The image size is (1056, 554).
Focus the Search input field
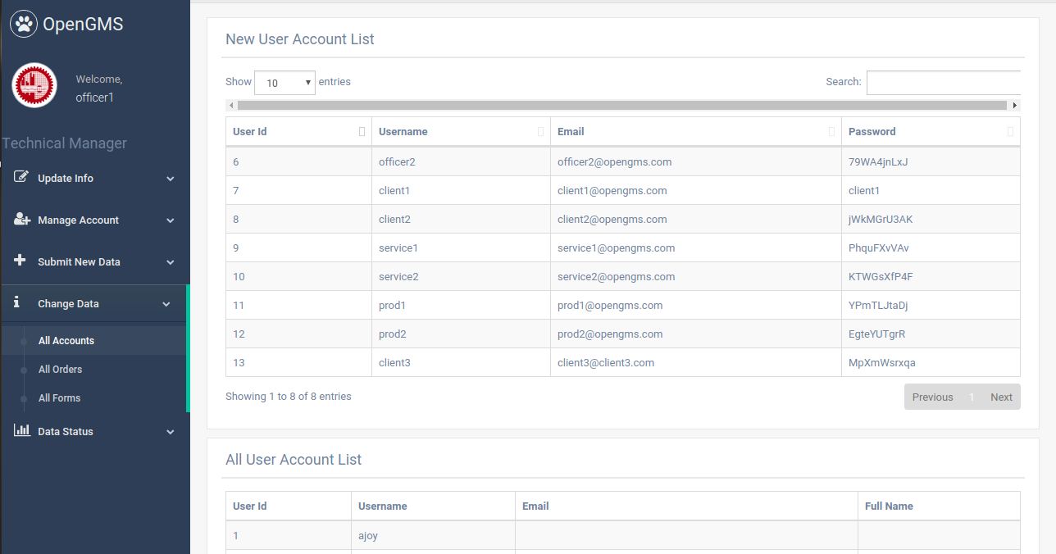pyautogui.click(x=943, y=83)
